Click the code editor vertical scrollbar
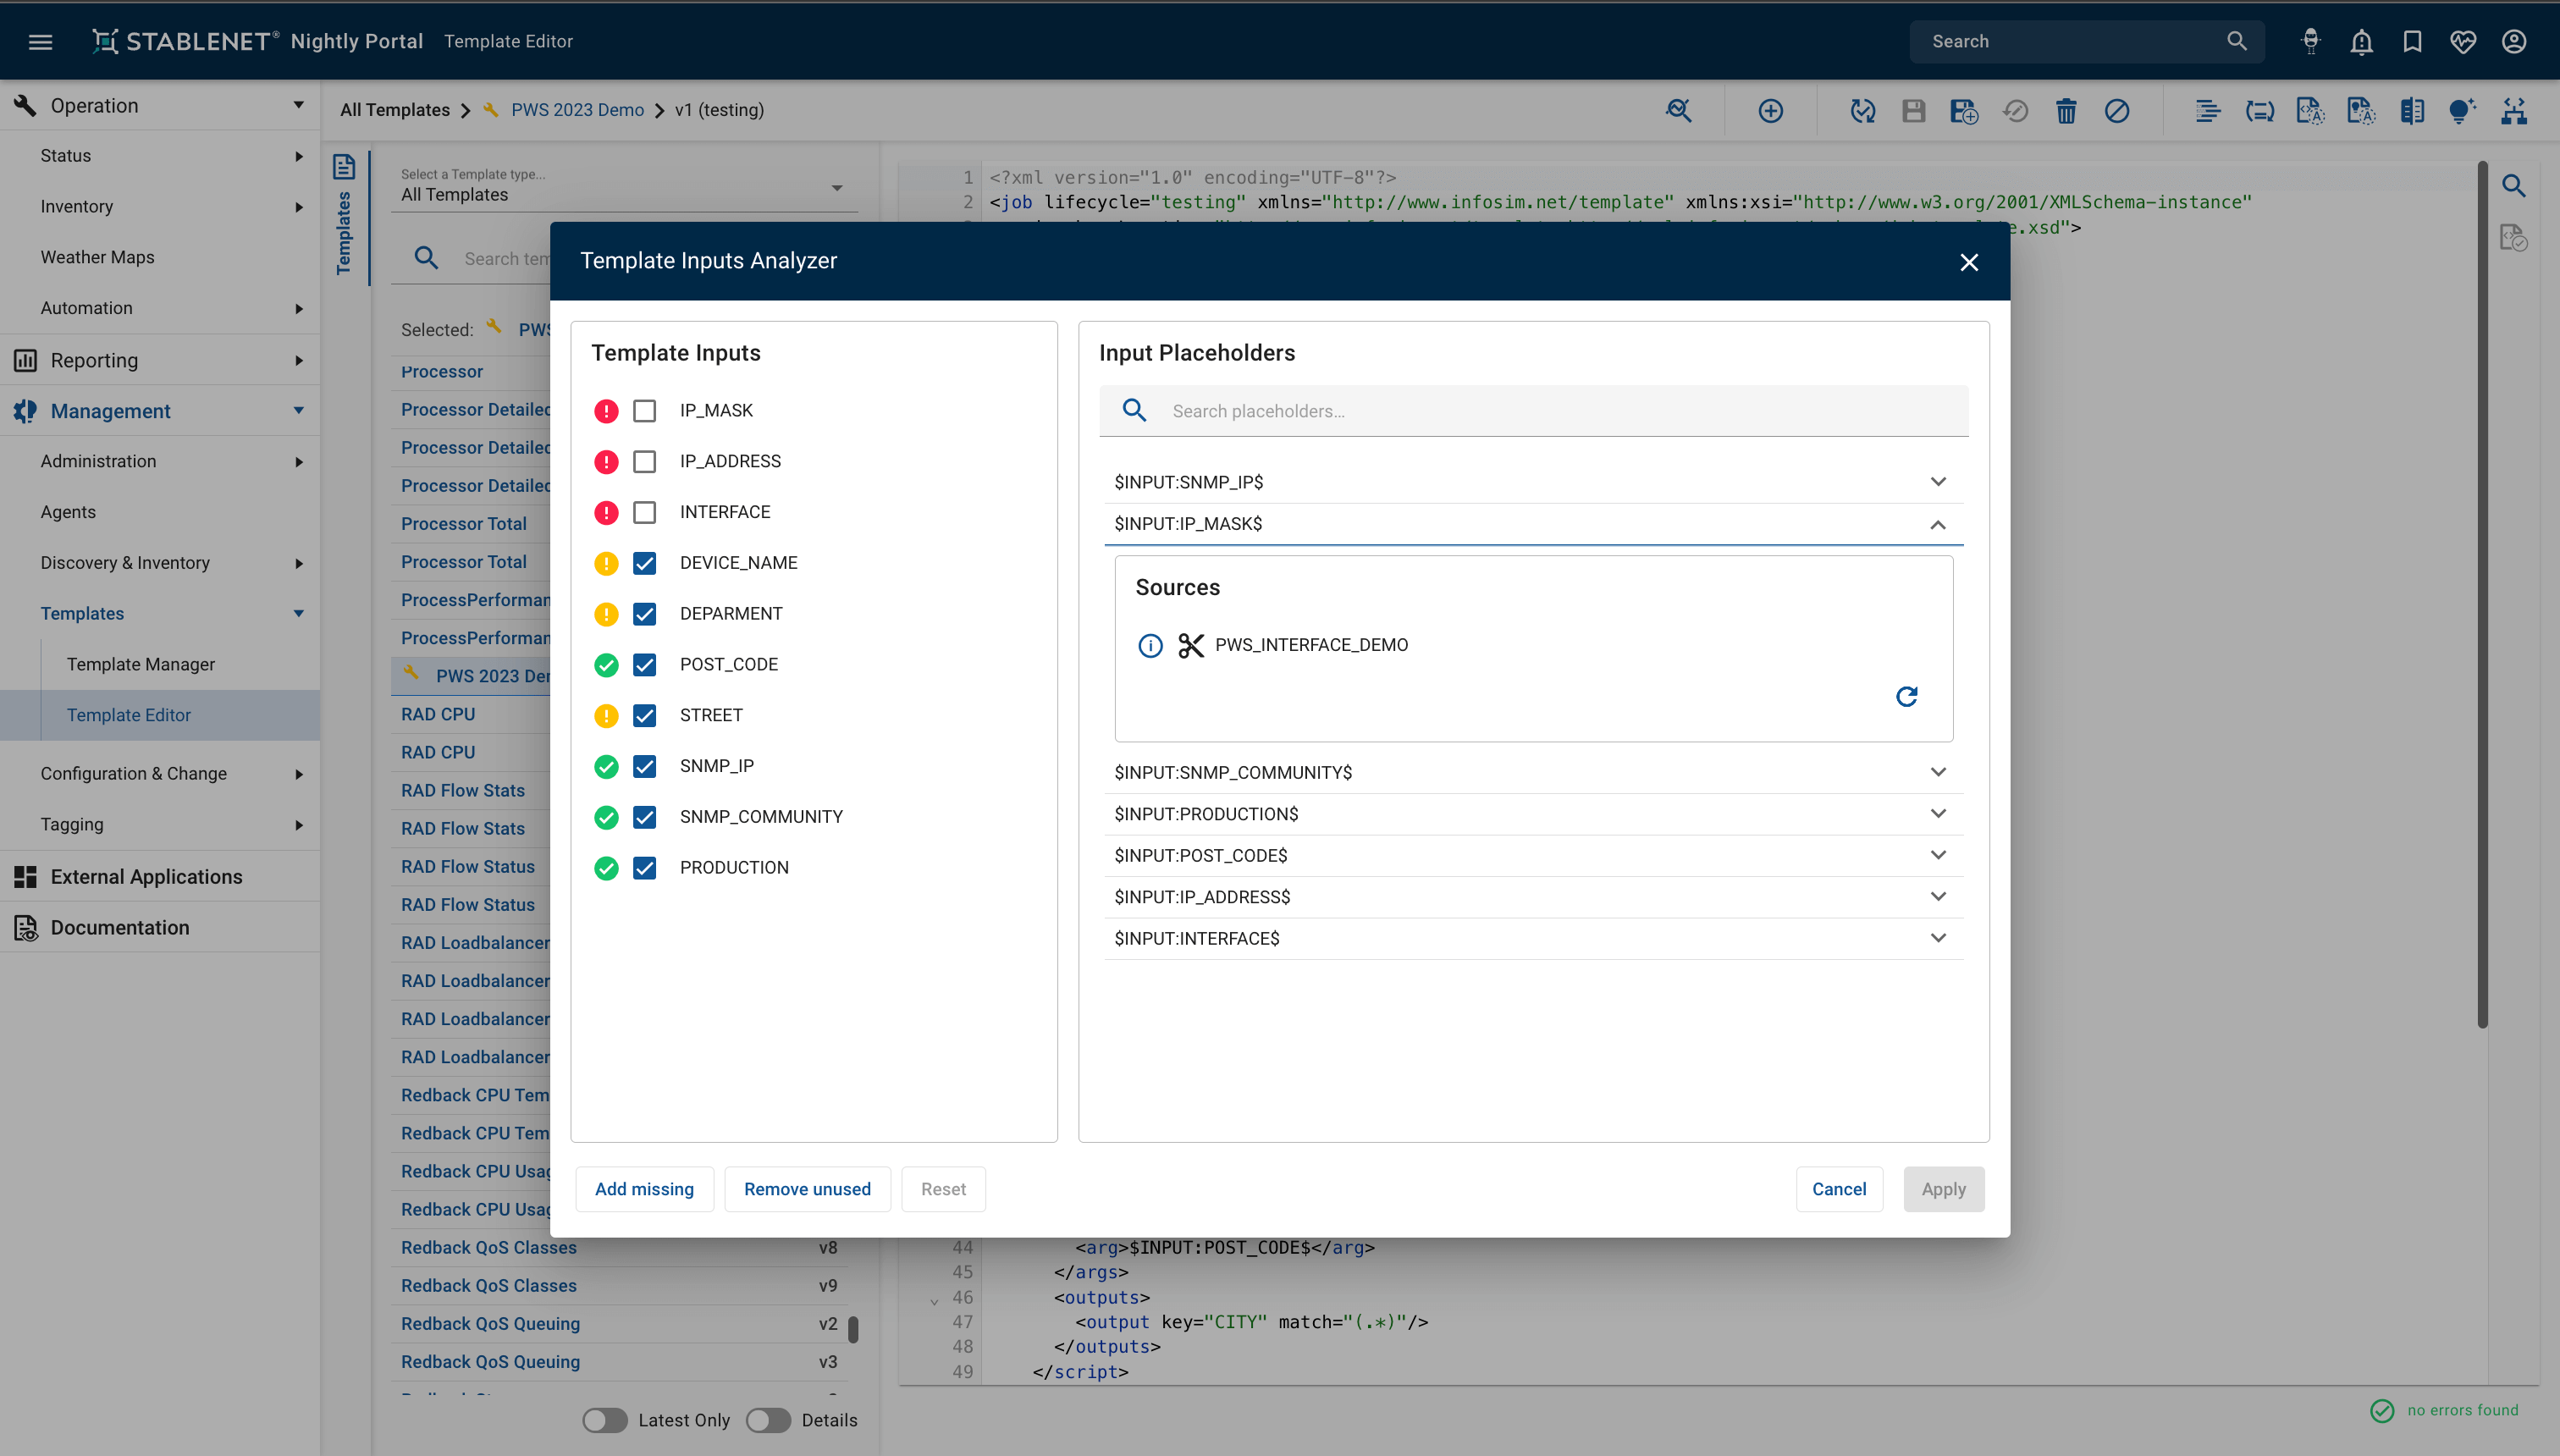 (2482, 595)
